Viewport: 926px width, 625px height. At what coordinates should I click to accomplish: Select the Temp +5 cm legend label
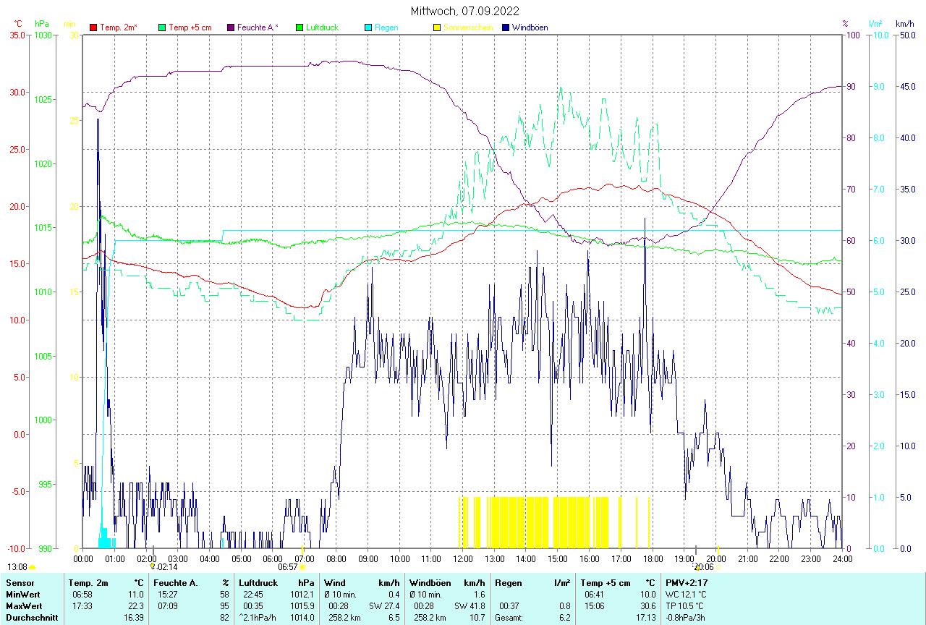tap(190, 27)
